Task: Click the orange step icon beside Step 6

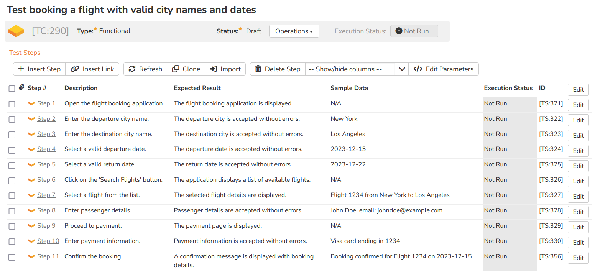Action: coord(31,180)
